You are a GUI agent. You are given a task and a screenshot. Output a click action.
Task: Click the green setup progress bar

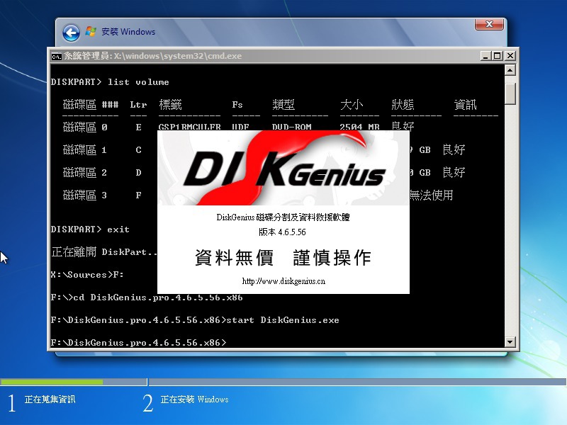[x=52, y=382]
